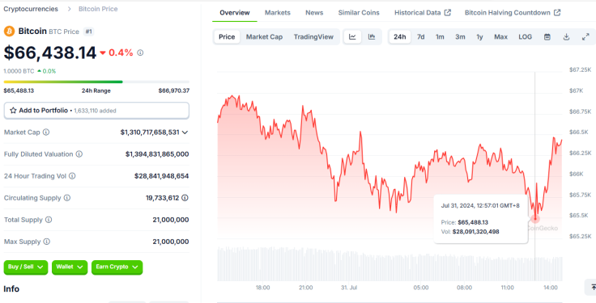Click the external link icon next to Bitcoin Halving Countdown
The width and height of the screenshot is (596, 303).
[x=557, y=12]
